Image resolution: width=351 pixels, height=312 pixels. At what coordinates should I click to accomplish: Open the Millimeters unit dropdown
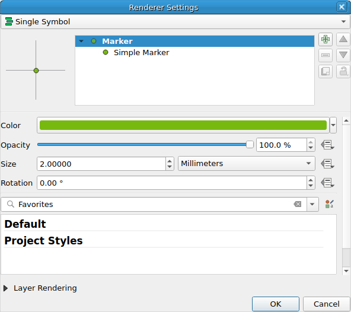246,164
